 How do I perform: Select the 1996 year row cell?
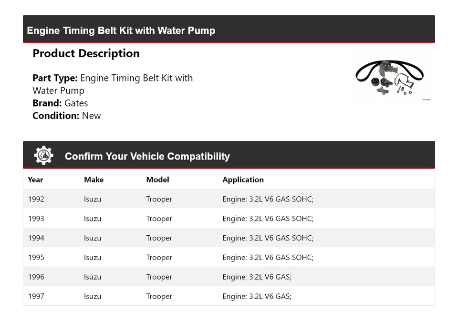(x=36, y=277)
